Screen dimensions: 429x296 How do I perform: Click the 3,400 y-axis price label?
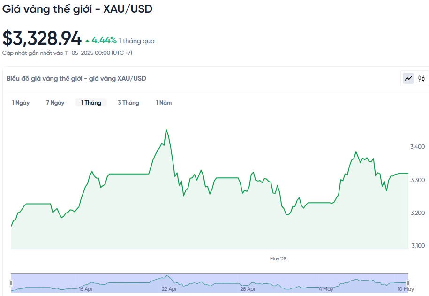click(417, 147)
